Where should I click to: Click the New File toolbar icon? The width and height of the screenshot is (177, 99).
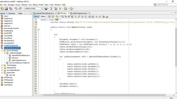click(x=2, y=9)
